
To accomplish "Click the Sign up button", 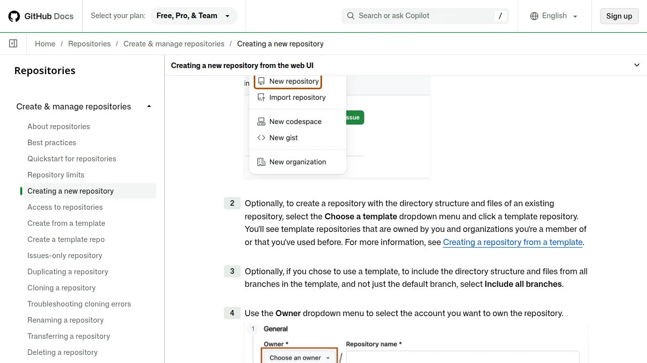I will pyautogui.click(x=619, y=16).
